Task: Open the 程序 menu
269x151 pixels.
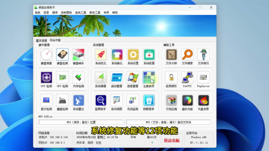Action: point(55,13)
